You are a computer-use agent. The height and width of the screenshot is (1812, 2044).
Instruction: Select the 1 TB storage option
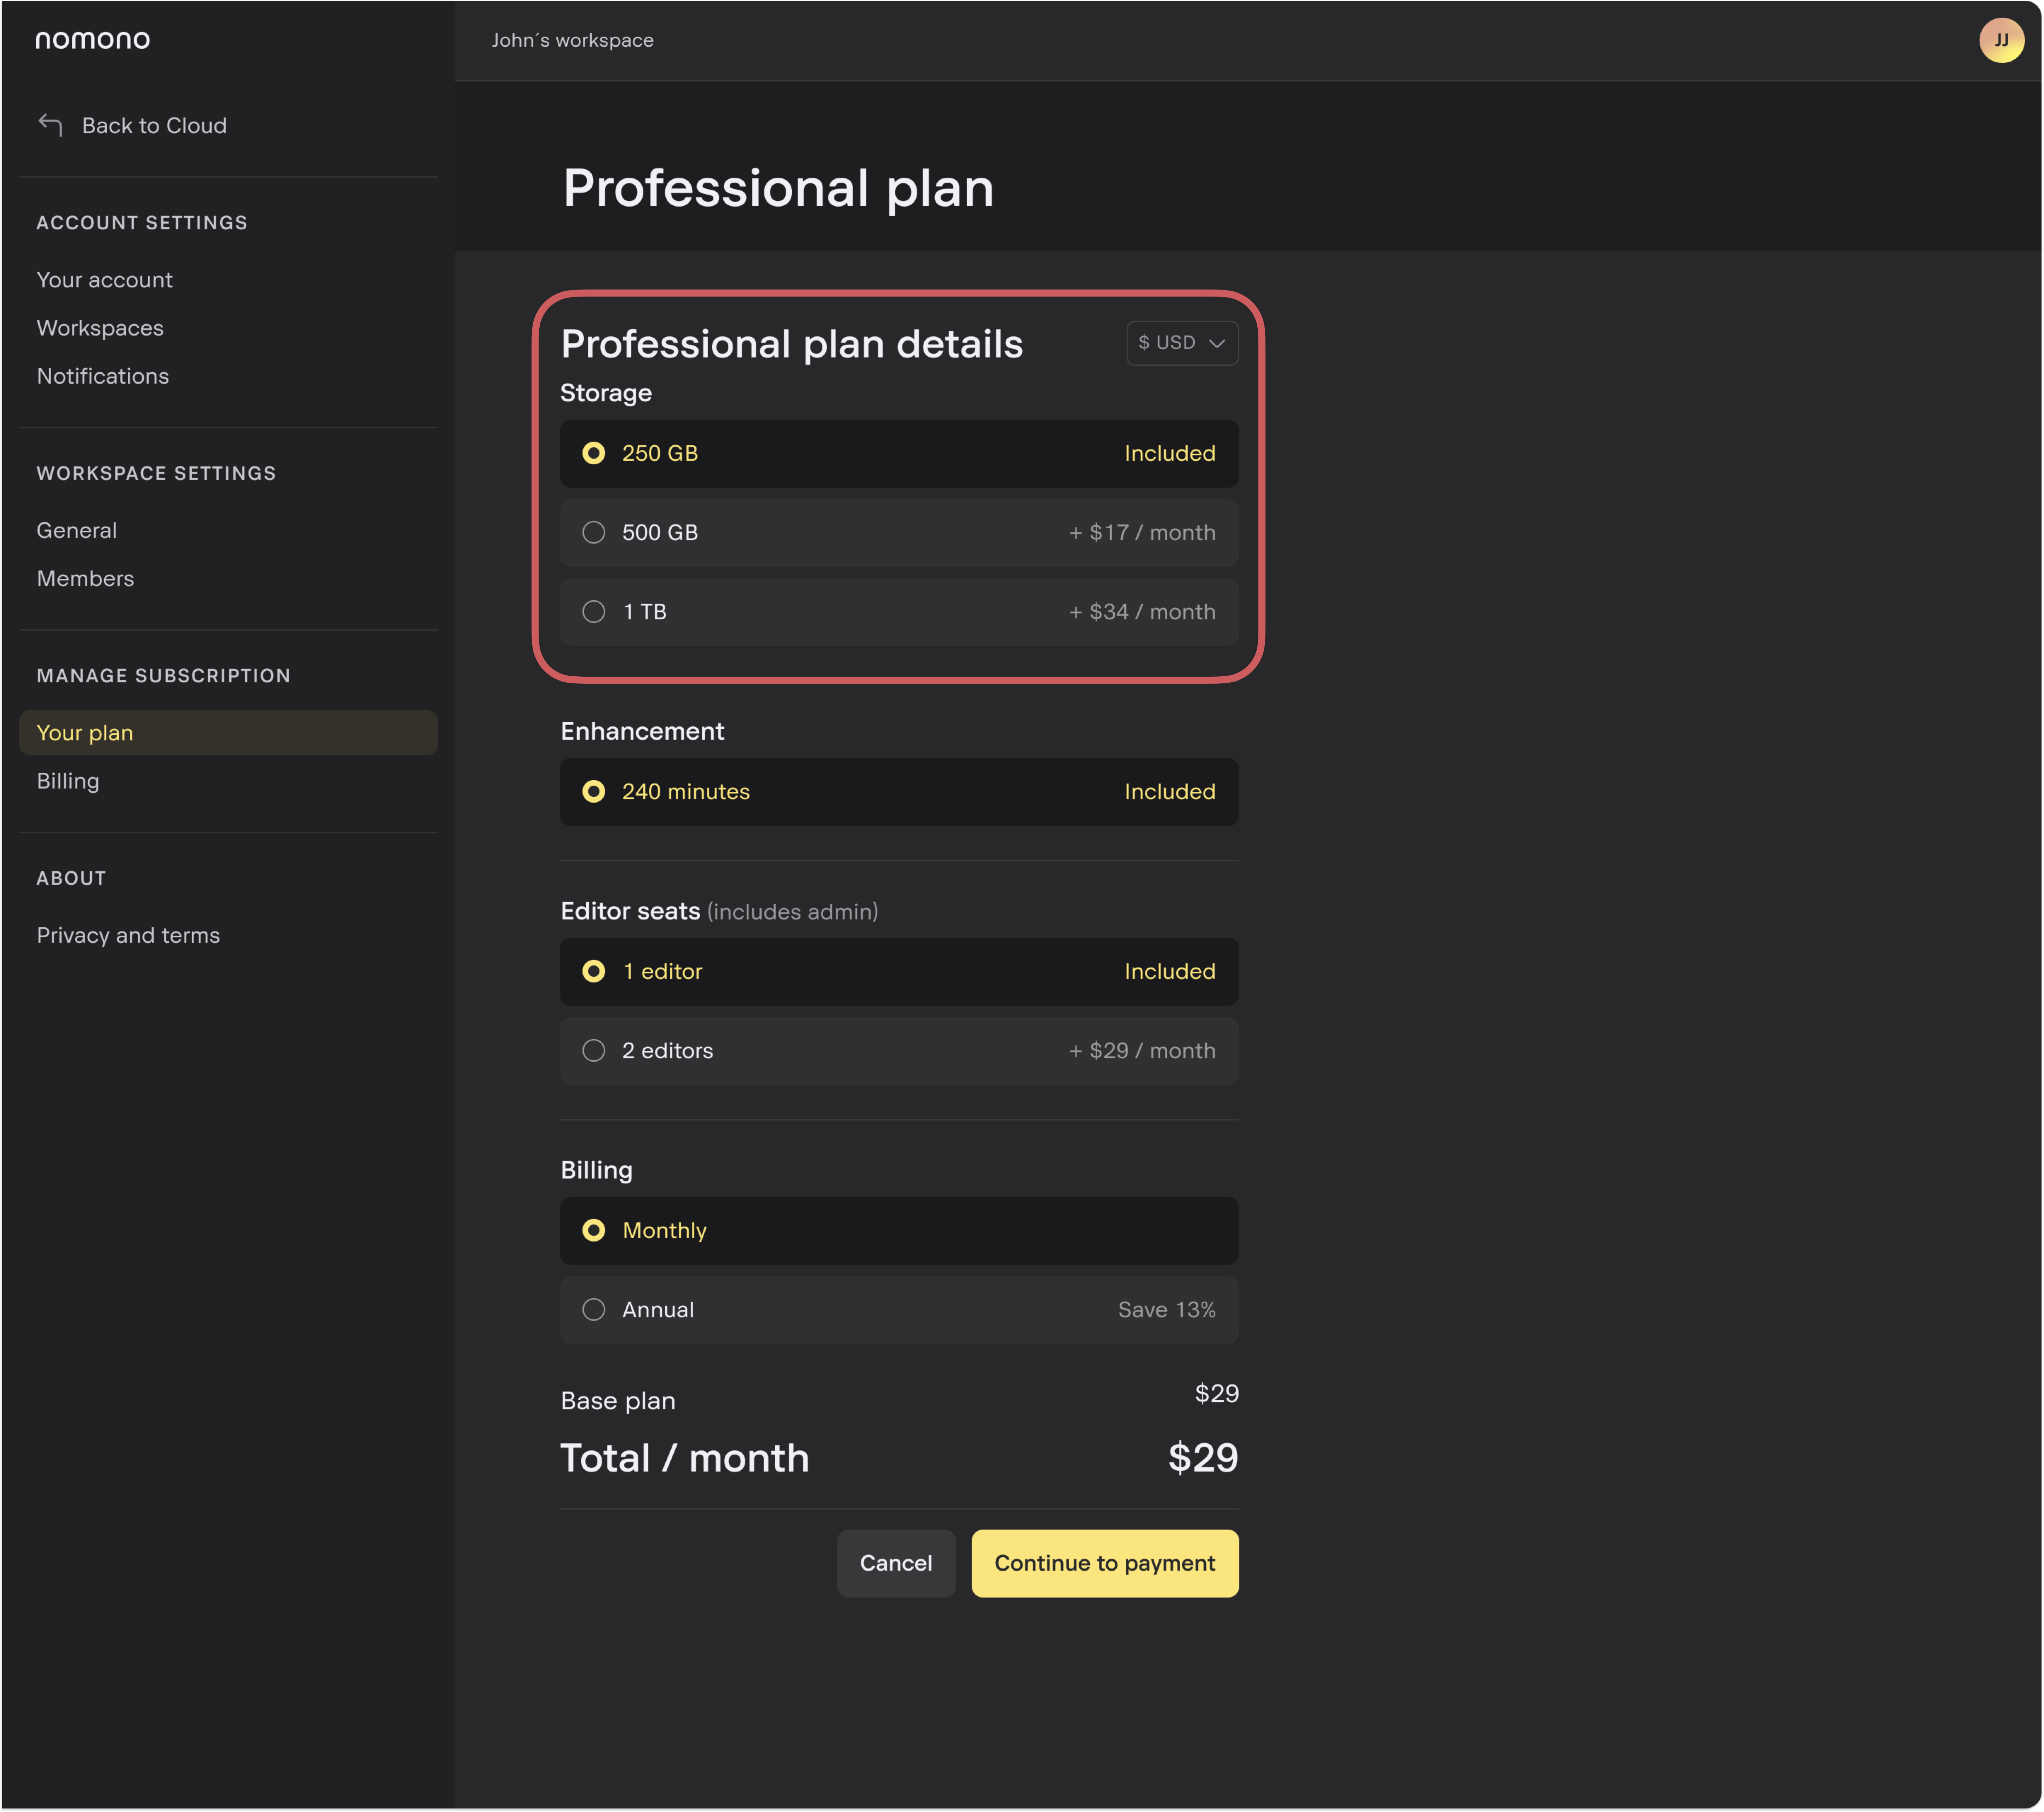(593, 610)
